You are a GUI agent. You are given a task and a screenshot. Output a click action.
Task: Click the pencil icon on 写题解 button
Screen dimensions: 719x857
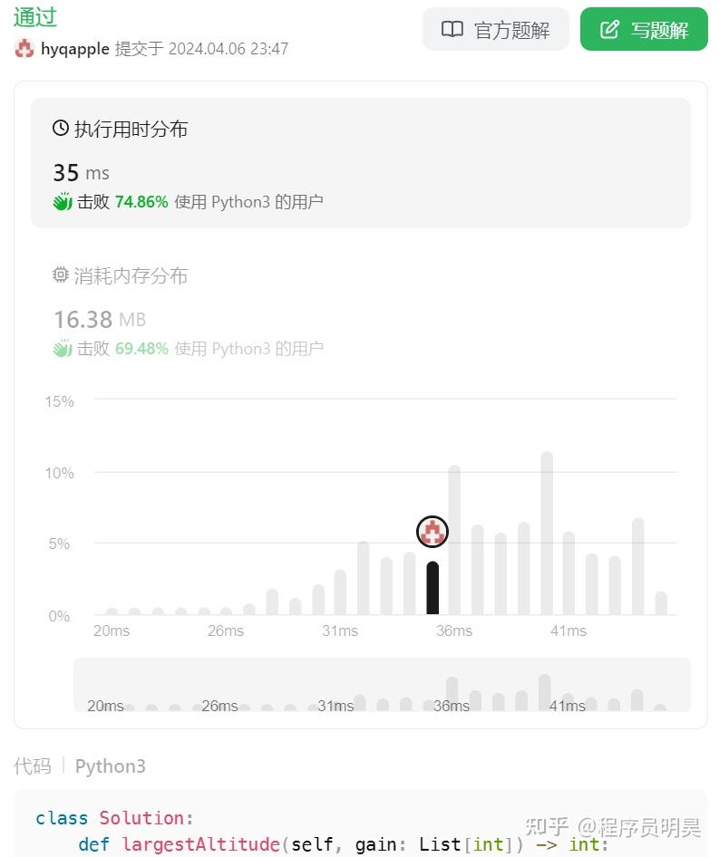(x=608, y=28)
